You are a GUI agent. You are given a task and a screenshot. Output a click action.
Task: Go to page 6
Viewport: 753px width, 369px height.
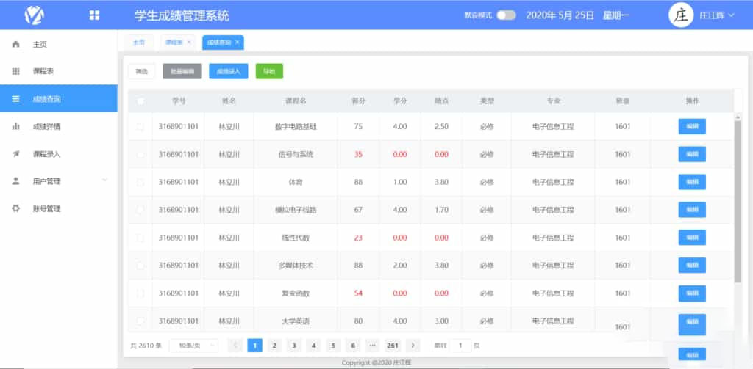353,346
